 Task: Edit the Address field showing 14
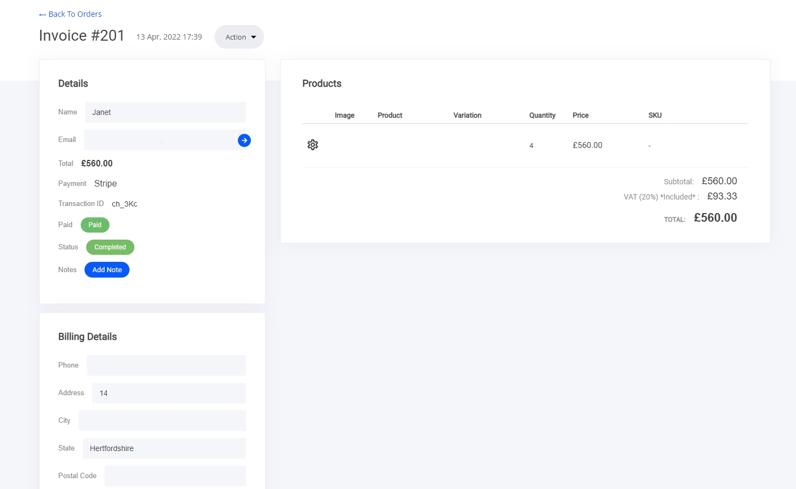pos(169,393)
